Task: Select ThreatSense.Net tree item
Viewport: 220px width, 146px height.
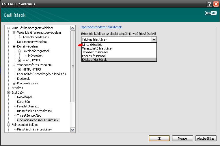Action: 29,116
